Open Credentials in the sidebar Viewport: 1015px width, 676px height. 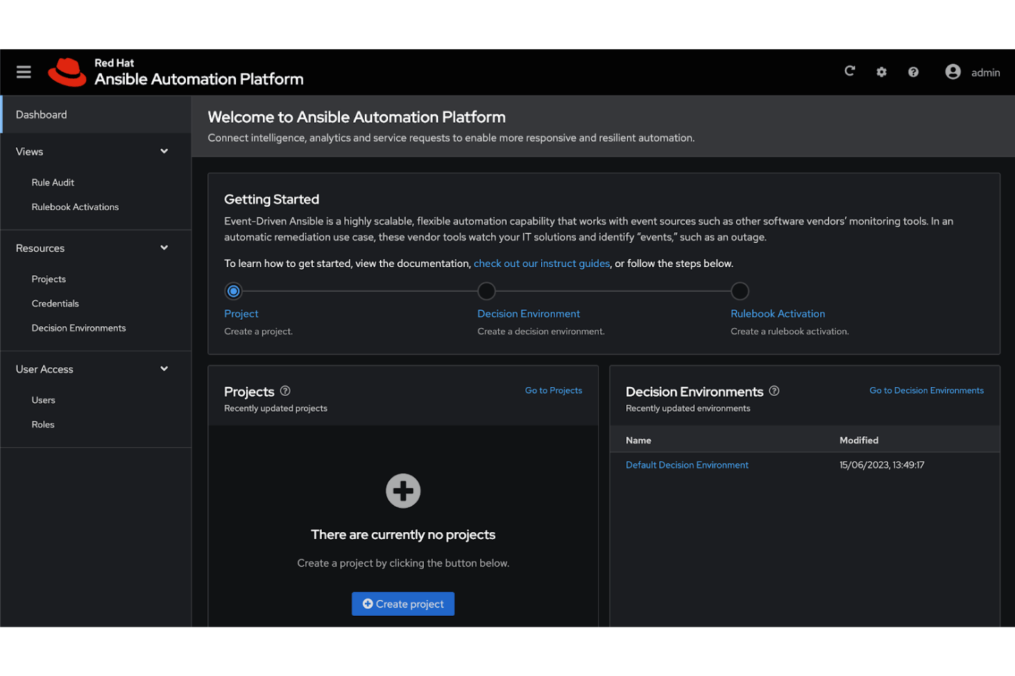click(55, 303)
